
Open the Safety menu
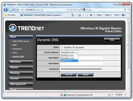(108, 15)
